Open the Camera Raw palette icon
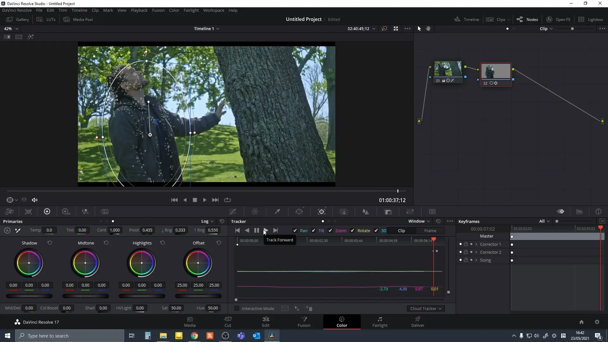608x342 pixels. point(9,212)
